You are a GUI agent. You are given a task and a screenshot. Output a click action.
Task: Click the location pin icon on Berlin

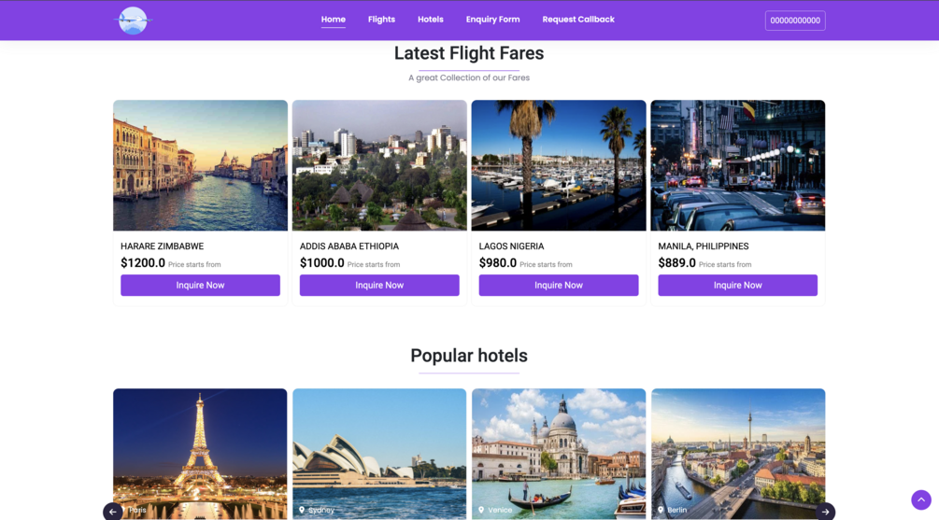661,510
